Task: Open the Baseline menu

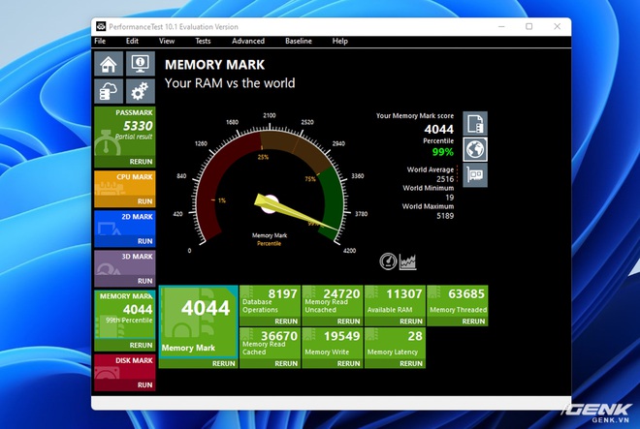Action: [299, 41]
